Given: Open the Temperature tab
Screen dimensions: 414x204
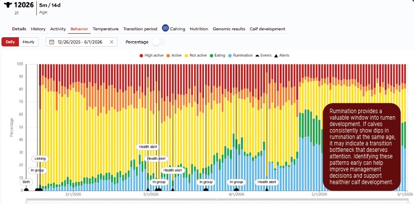Looking at the screenshot, I should click(105, 29).
